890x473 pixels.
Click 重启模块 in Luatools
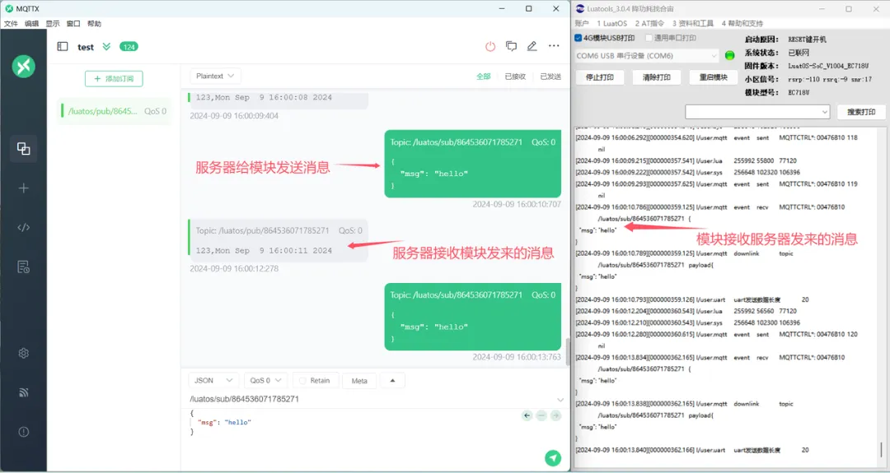[714, 77]
